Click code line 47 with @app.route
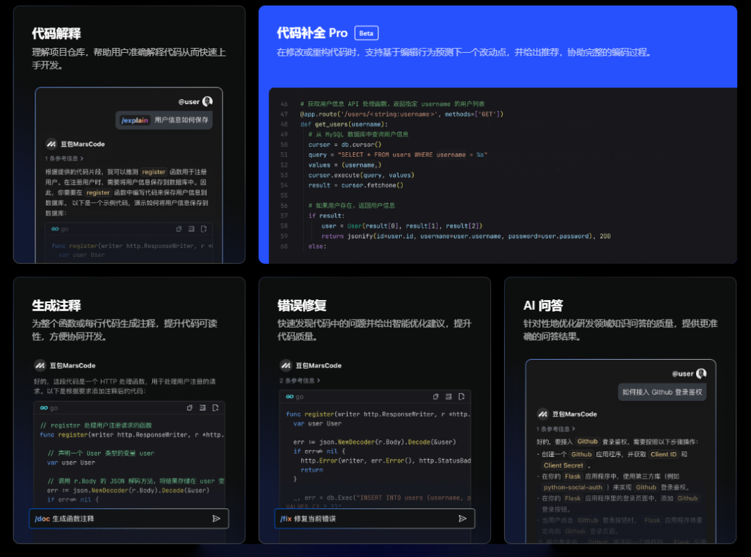751x557 pixels. 401,114
